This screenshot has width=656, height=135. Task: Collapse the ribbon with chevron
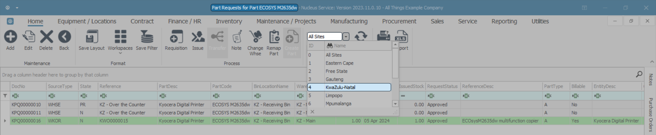[652, 62]
